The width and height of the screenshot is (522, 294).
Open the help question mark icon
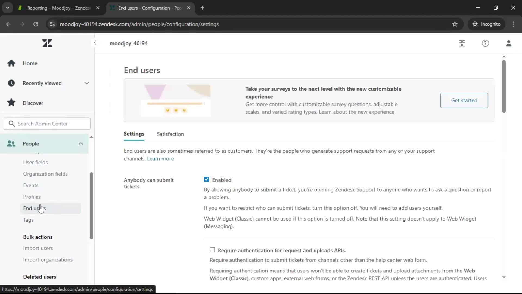click(x=485, y=43)
